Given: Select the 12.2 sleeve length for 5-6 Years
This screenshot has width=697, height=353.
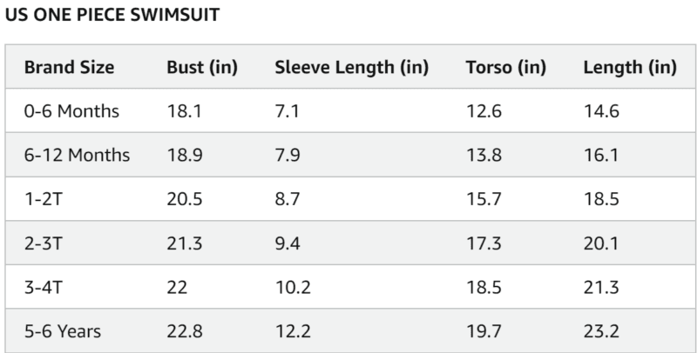Looking at the screenshot, I should tap(292, 331).
